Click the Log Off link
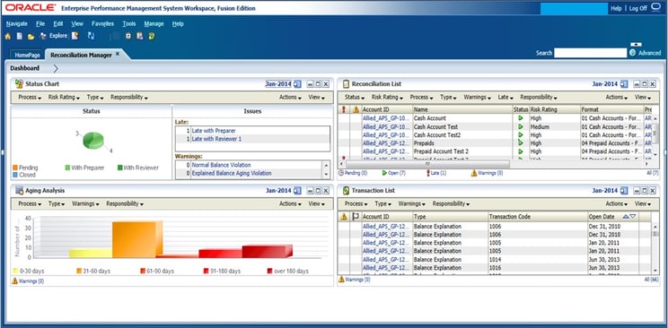The image size is (668, 328). [638, 8]
